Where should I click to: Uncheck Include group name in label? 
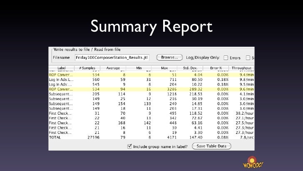[x=129, y=146]
